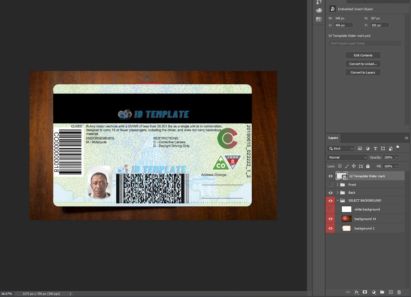This screenshot has width=411, height=297.
Task: Click the Back group folder icon
Action: pos(342,192)
